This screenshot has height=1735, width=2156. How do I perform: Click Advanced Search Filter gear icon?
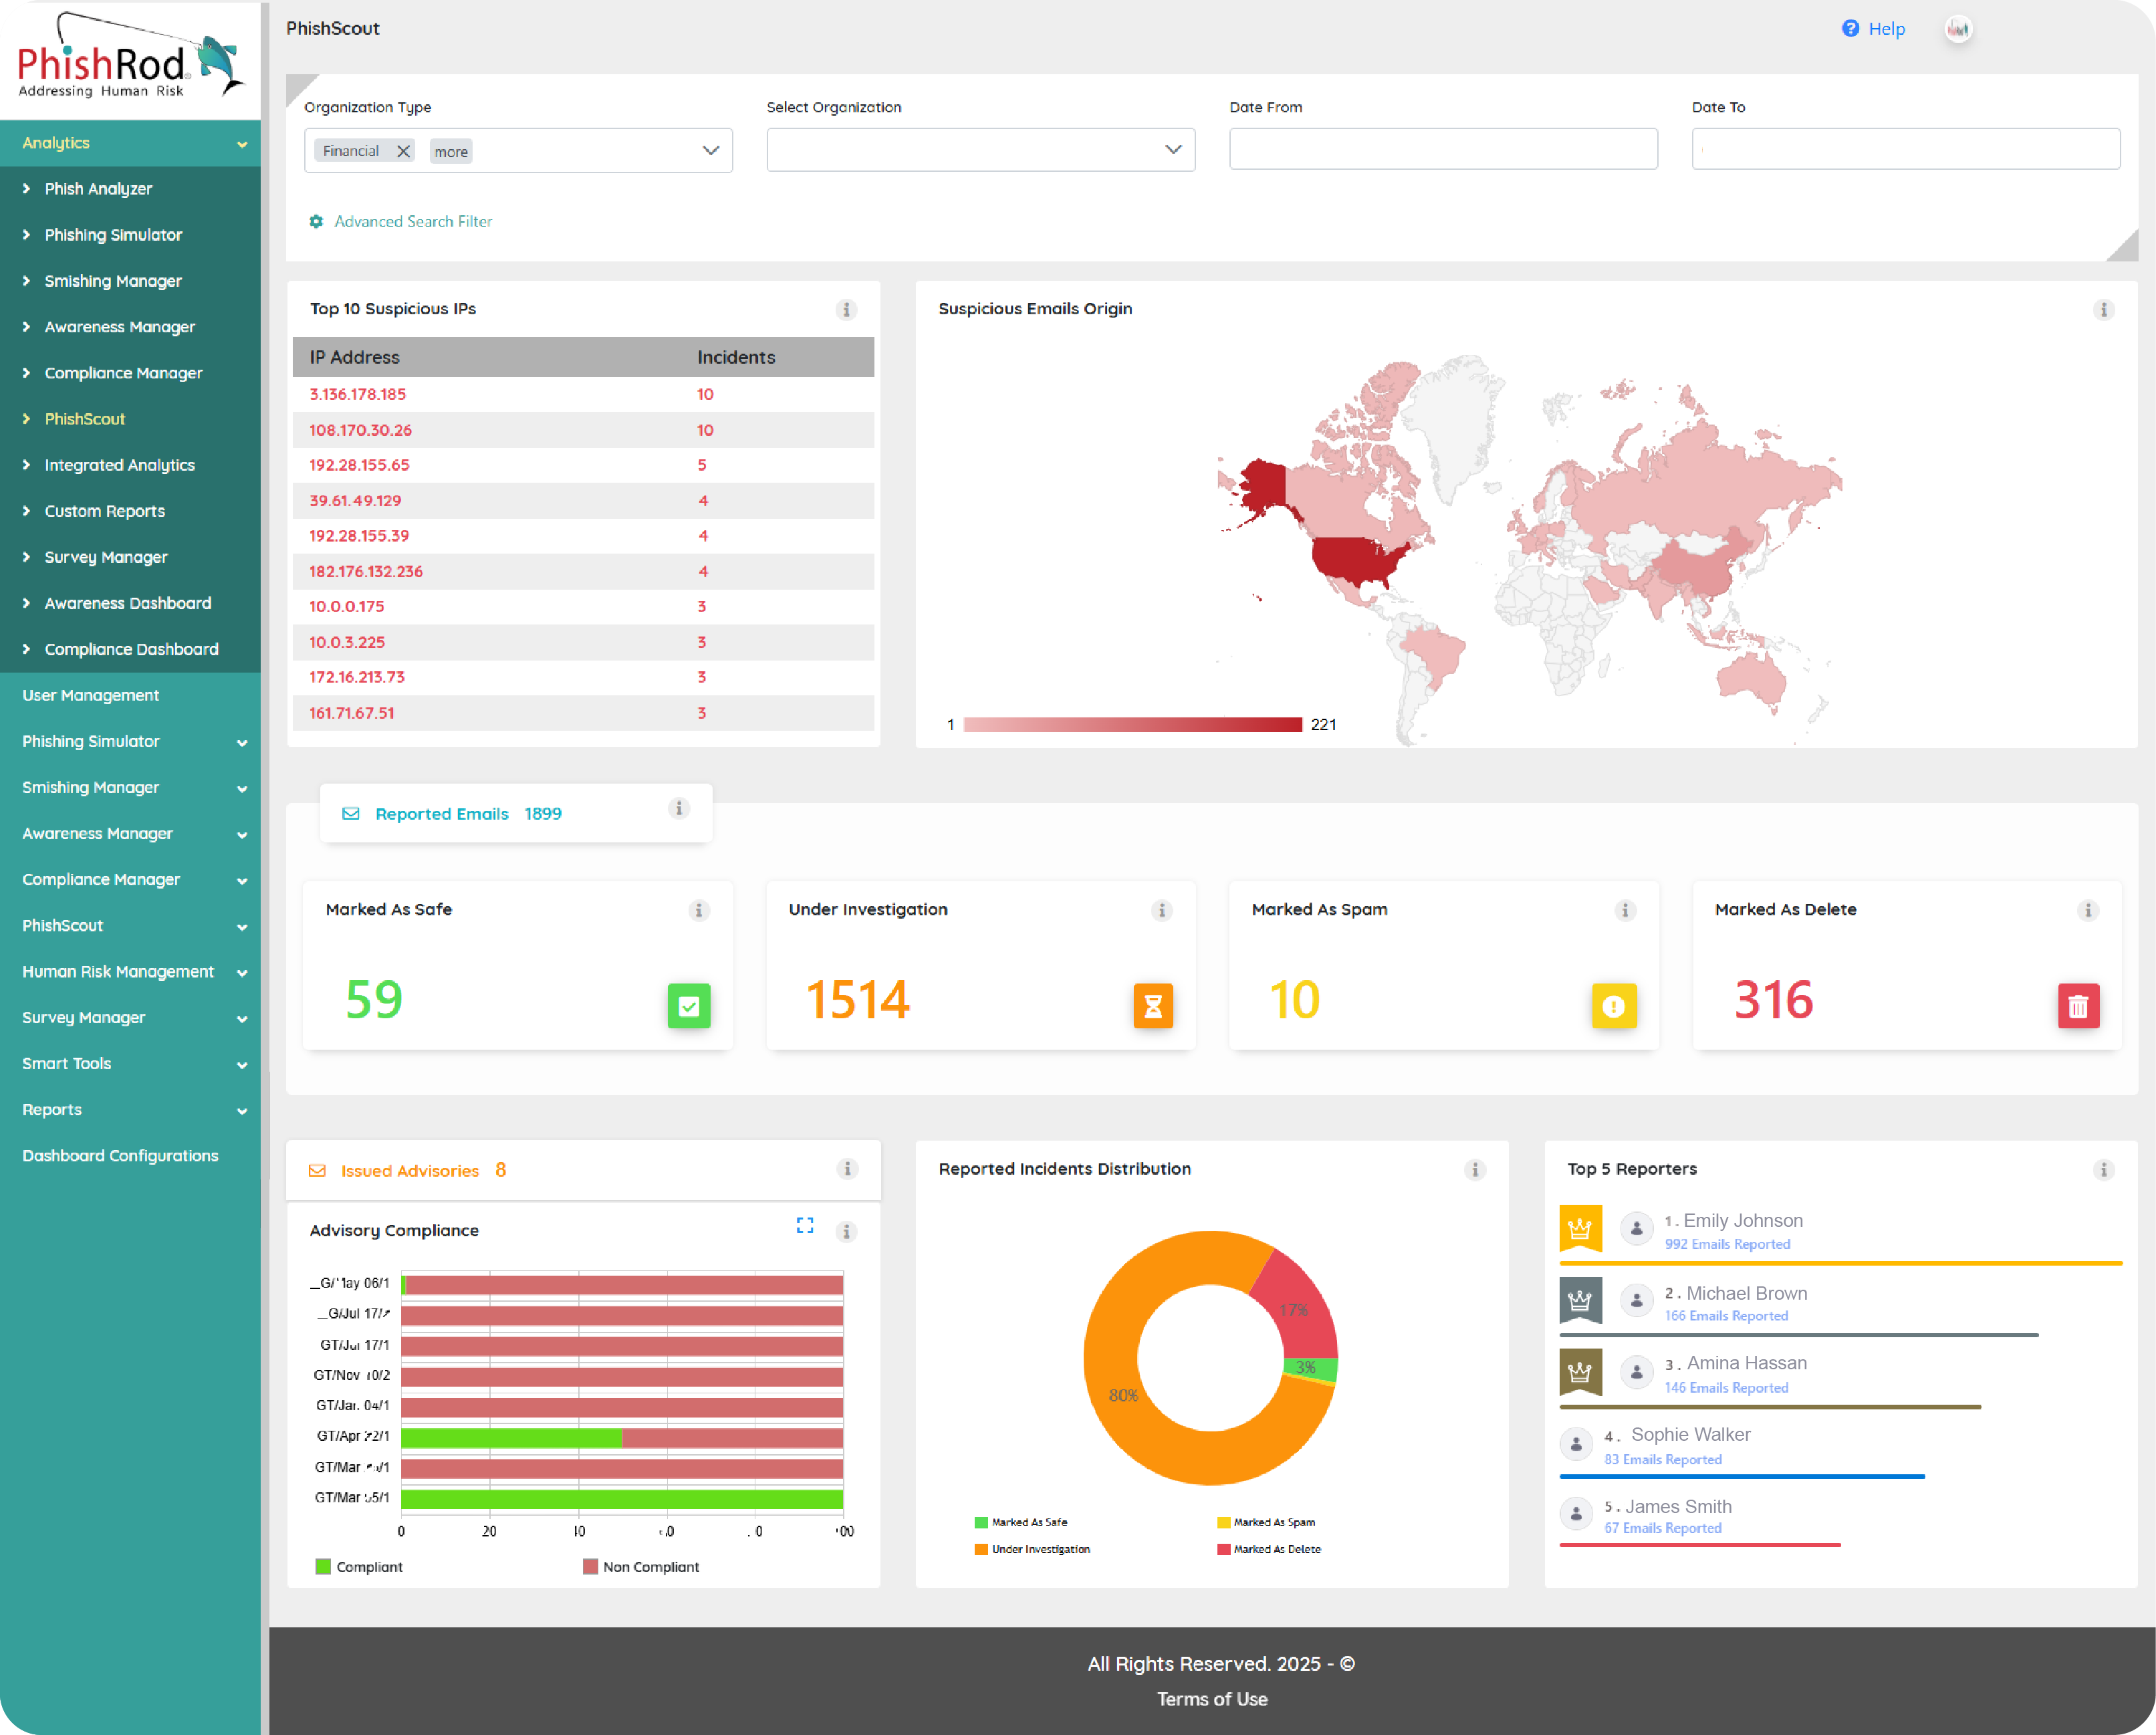316,221
